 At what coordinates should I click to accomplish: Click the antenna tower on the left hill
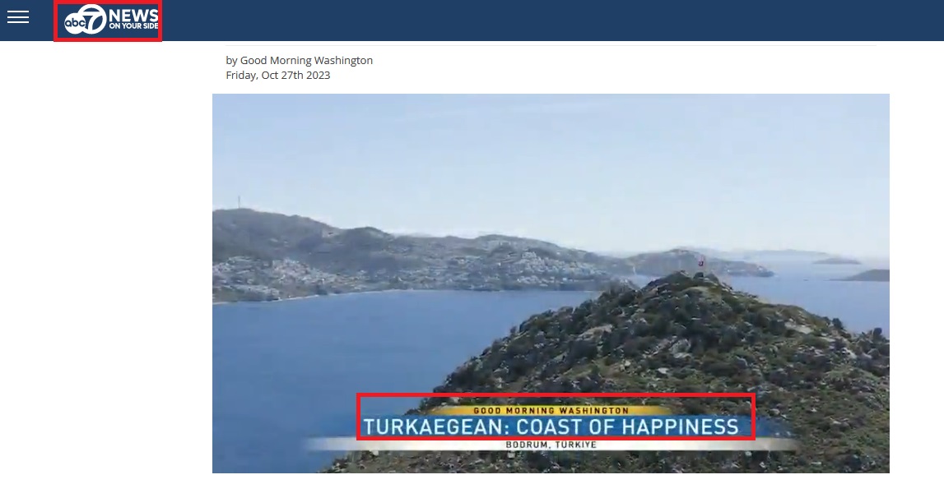pyautogui.click(x=239, y=202)
